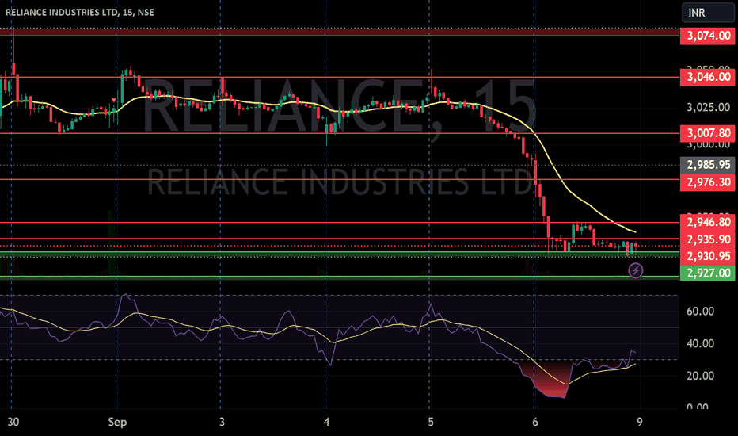Click the Sep date label on time axis
738x436 pixels.
pyautogui.click(x=117, y=422)
